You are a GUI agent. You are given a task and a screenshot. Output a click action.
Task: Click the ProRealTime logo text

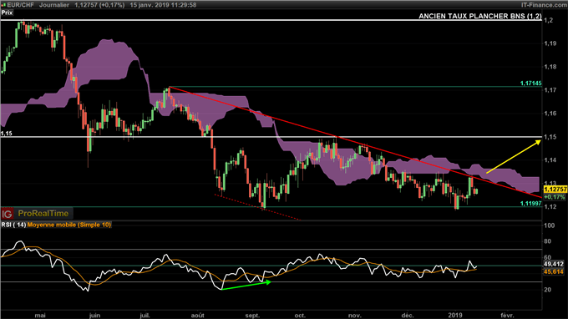coord(43,214)
